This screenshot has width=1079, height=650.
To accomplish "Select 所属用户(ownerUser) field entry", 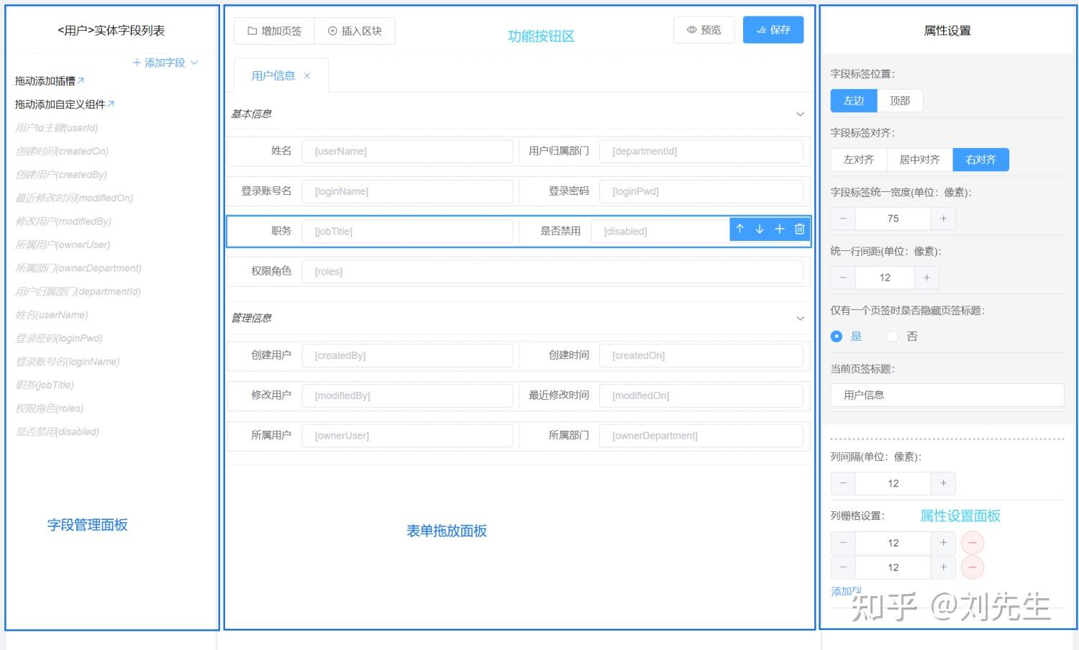I will (63, 244).
